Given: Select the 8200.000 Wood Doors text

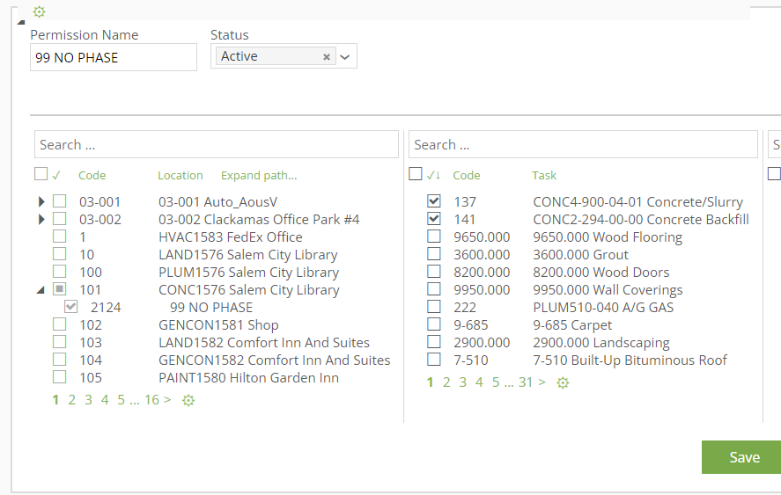Looking at the screenshot, I should point(601,273).
